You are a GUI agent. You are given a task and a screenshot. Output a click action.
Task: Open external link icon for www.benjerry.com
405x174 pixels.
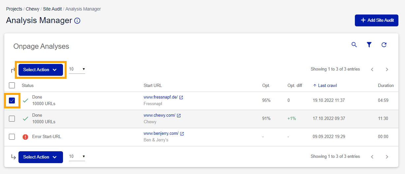coord(182,133)
